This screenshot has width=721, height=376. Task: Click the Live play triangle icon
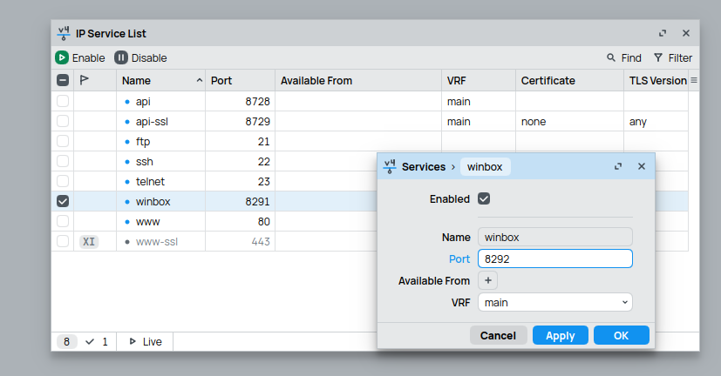tap(133, 341)
